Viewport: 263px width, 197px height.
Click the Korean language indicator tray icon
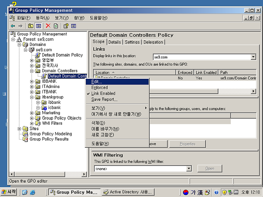click(186, 192)
